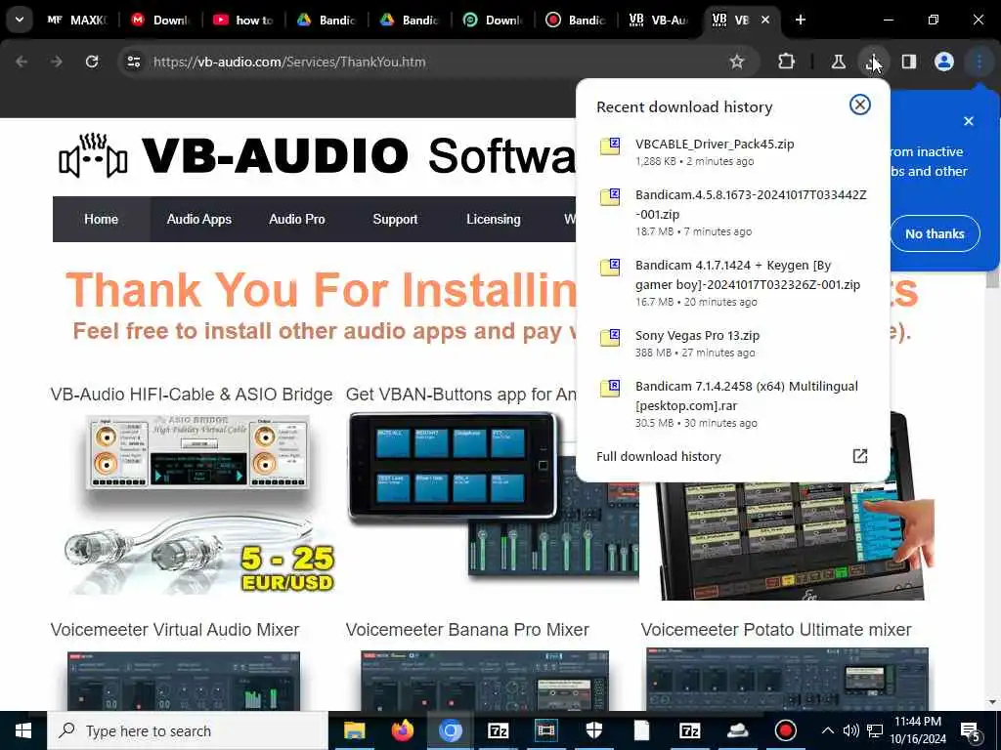This screenshot has height=750, width=1001.
Task: Open Bandicam 7.1.4.2458 rar download entry
Action: tap(733, 403)
